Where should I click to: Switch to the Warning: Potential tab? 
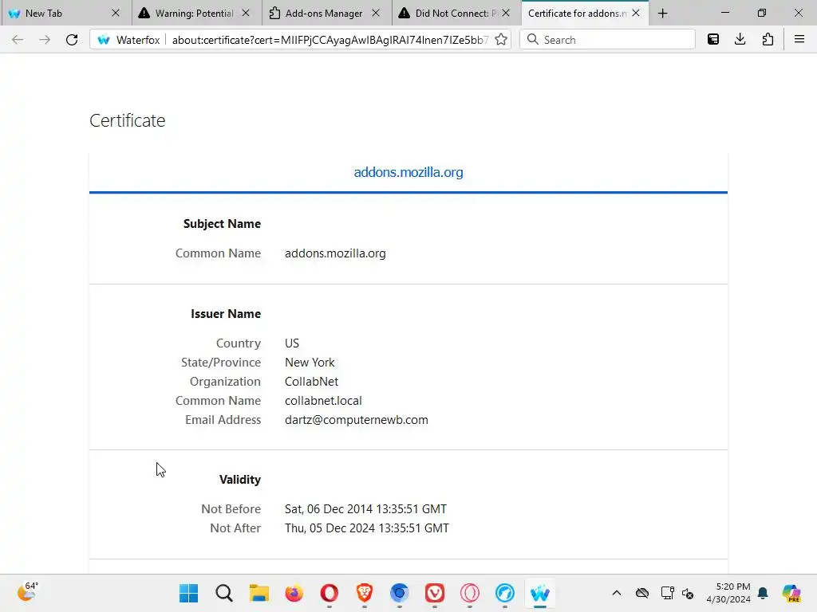click(x=195, y=13)
